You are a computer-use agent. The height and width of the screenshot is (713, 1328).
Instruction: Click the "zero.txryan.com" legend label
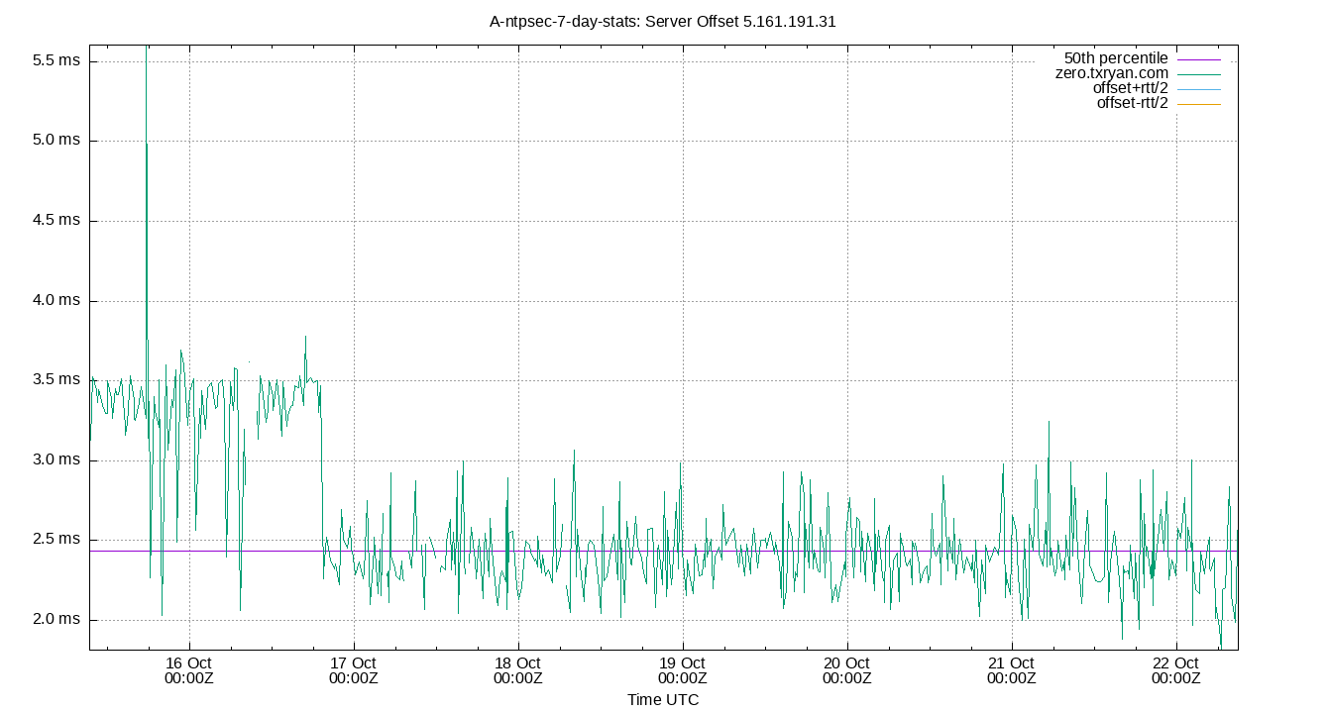1111,73
